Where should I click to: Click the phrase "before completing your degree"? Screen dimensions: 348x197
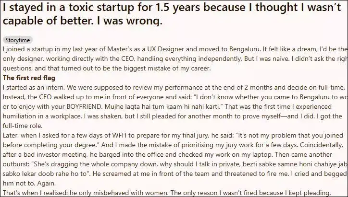50,145
